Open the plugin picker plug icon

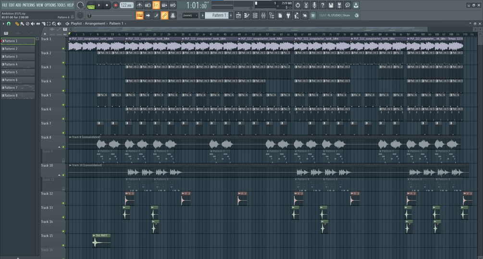click(288, 15)
